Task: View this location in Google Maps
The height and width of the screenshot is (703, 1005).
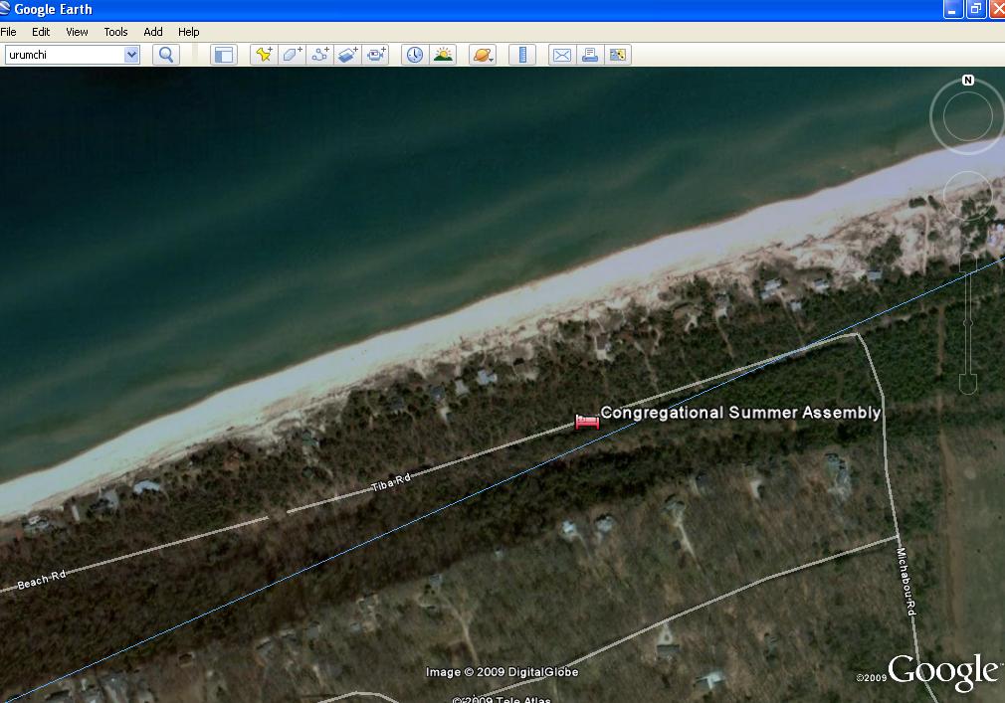Action: (x=618, y=55)
